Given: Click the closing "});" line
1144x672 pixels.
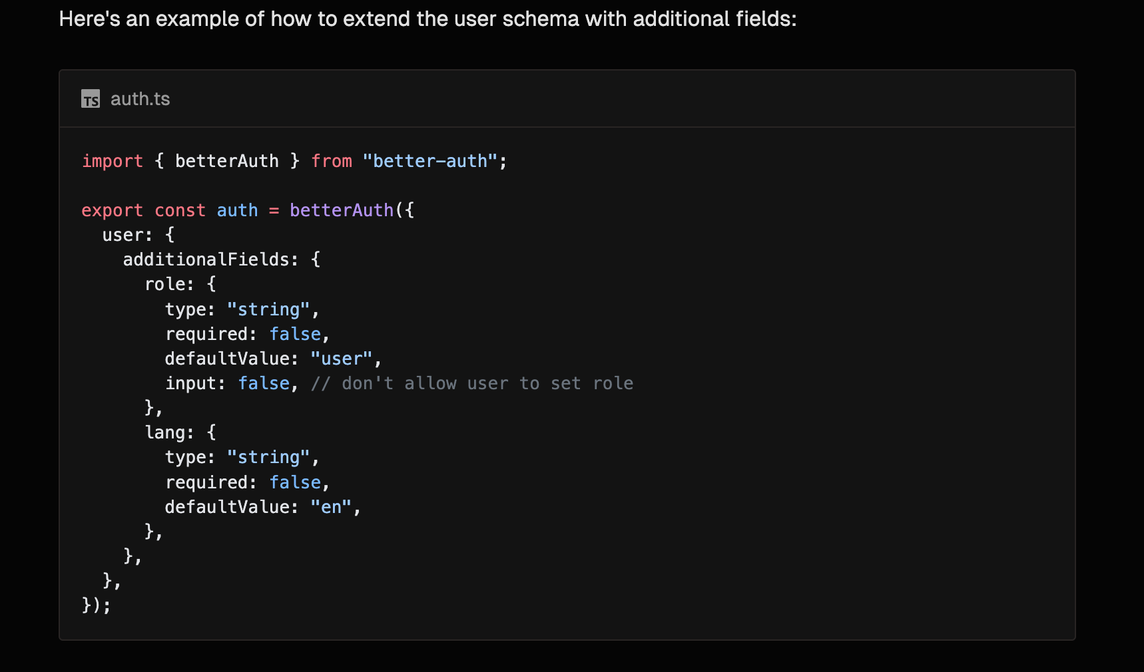Looking at the screenshot, I should [96, 605].
